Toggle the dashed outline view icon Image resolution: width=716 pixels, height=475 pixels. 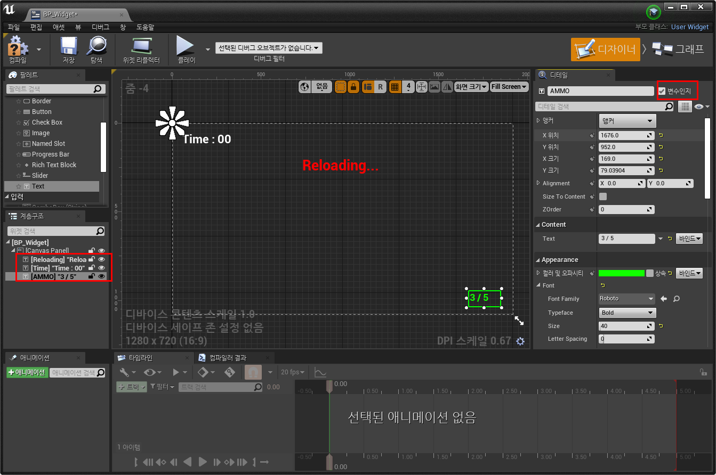[x=340, y=87]
